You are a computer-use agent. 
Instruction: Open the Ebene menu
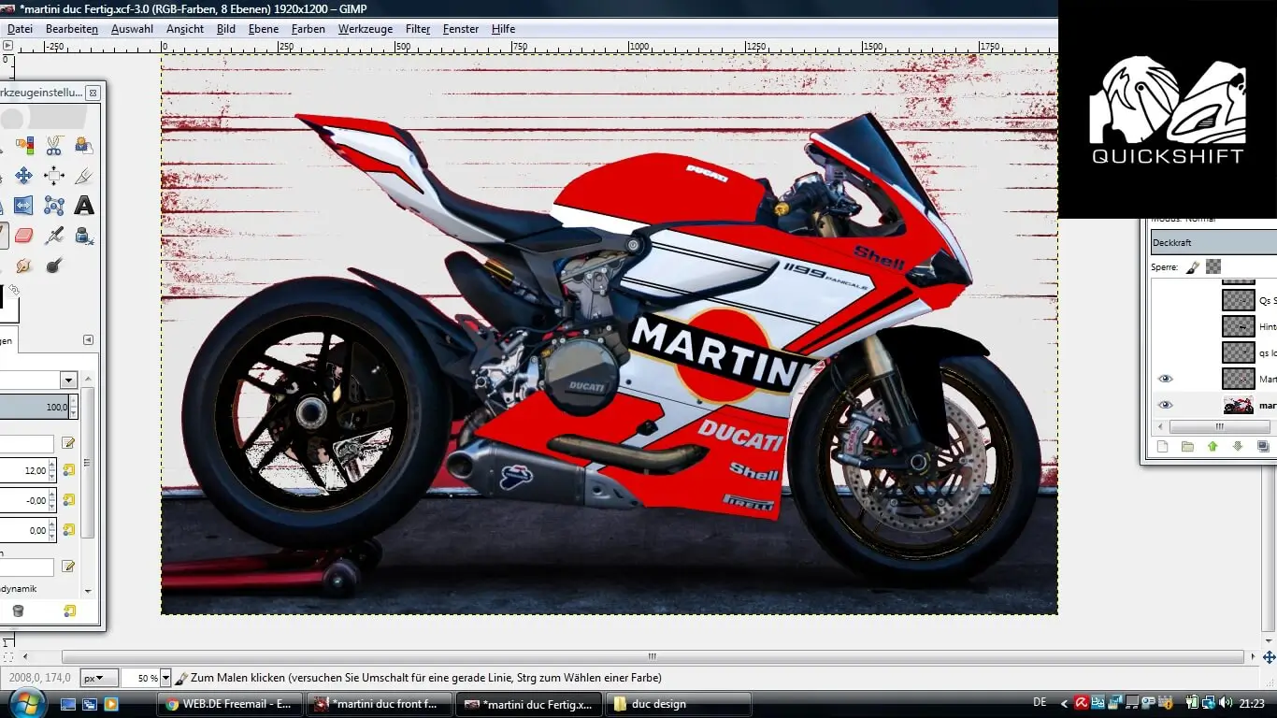pyautogui.click(x=264, y=29)
